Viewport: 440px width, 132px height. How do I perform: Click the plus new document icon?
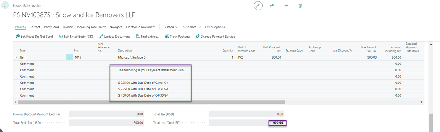click(286, 6)
